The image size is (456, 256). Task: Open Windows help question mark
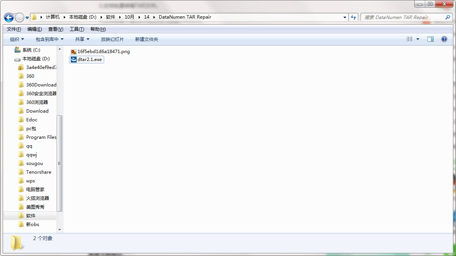pos(444,39)
